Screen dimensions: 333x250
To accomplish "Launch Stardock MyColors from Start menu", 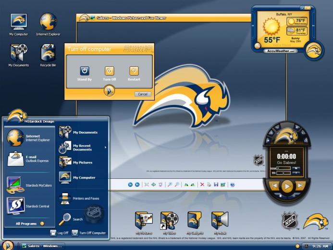I will pyautogui.click(x=29, y=185).
